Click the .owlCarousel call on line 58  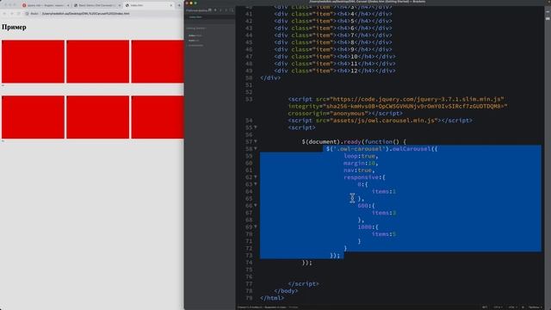(412, 149)
